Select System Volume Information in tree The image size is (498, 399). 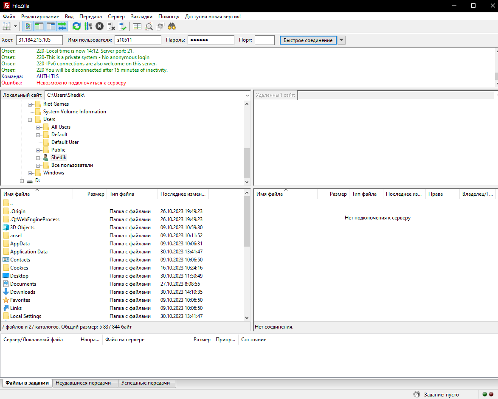pyautogui.click(x=75, y=112)
